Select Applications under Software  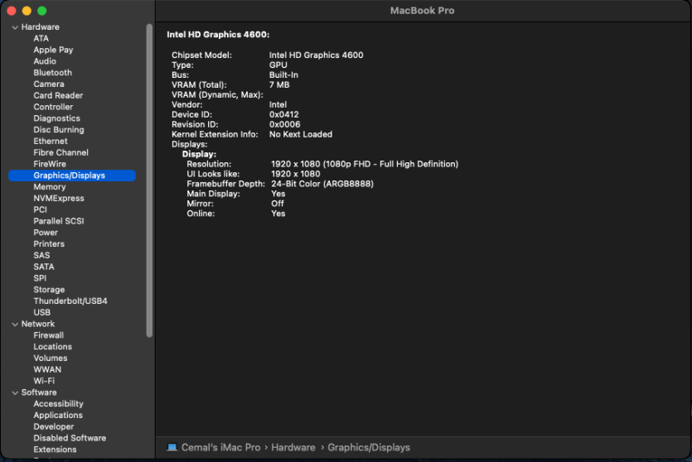pos(58,416)
